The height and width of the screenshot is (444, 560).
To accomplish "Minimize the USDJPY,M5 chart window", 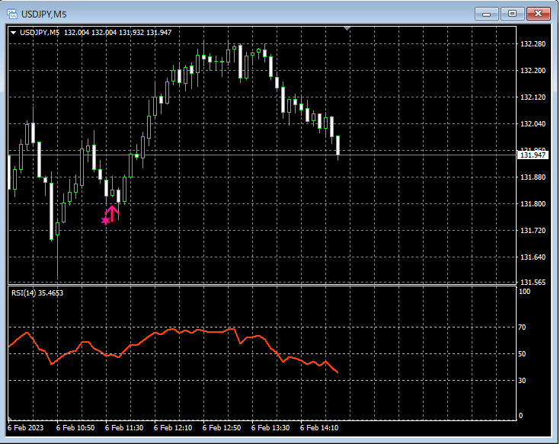I will coord(486,14).
